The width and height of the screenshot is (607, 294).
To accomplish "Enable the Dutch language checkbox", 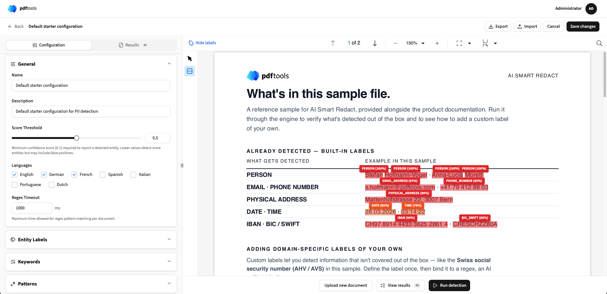I will click(52, 185).
